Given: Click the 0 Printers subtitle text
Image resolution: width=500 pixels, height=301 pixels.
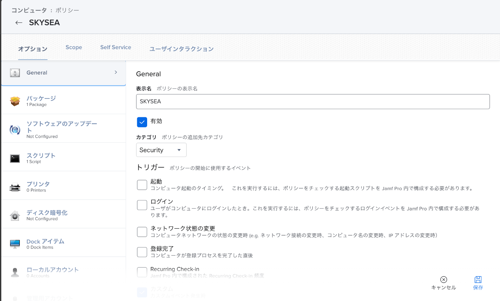Looking at the screenshot, I should click(36, 190).
